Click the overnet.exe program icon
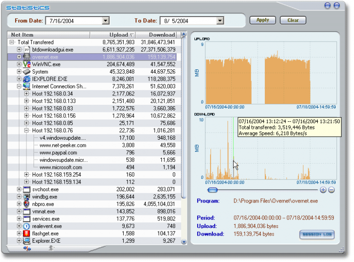354x262 pixels. pyautogui.click(x=27, y=57)
